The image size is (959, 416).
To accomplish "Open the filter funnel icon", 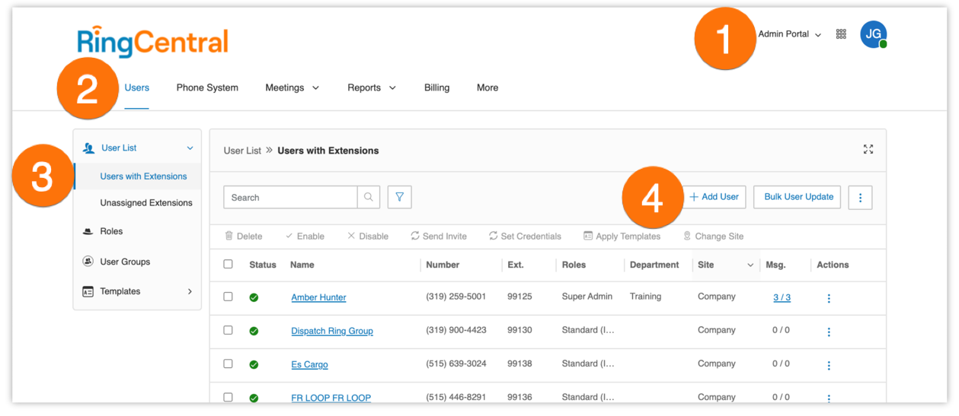I will 399,198.
